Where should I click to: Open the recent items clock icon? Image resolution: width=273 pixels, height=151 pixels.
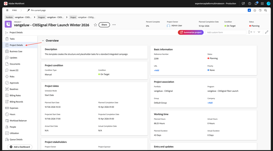tap(260, 11)
